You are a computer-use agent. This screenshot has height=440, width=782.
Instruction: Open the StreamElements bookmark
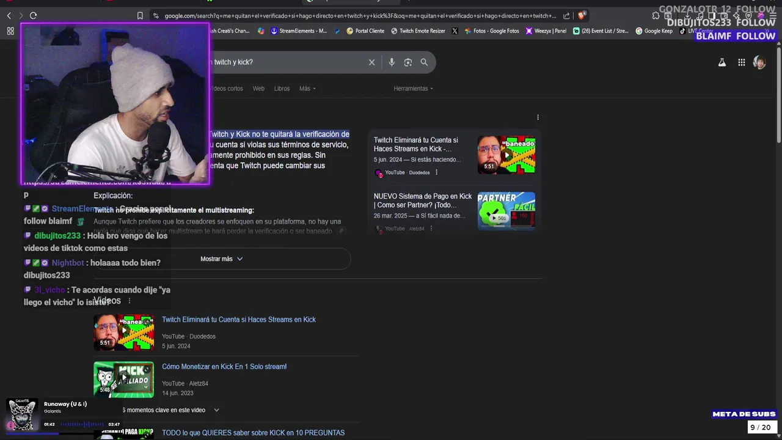coord(299,31)
